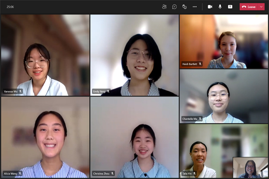This screenshot has height=179, width=269.
Task: Open the reactions menu
Action: (184, 7)
